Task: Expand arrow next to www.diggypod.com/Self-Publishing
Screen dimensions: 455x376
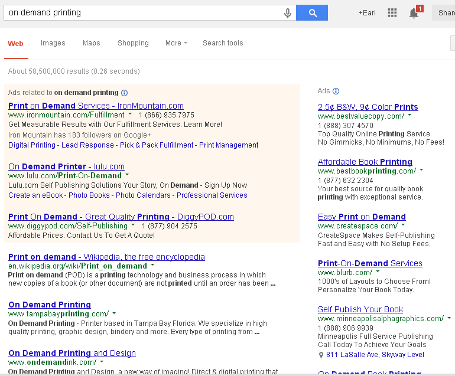Action: pyautogui.click(x=133, y=225)
